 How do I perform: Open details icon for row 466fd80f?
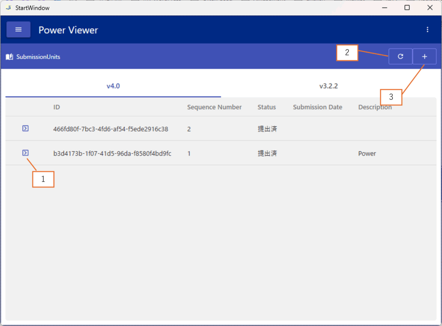[25, 128]
